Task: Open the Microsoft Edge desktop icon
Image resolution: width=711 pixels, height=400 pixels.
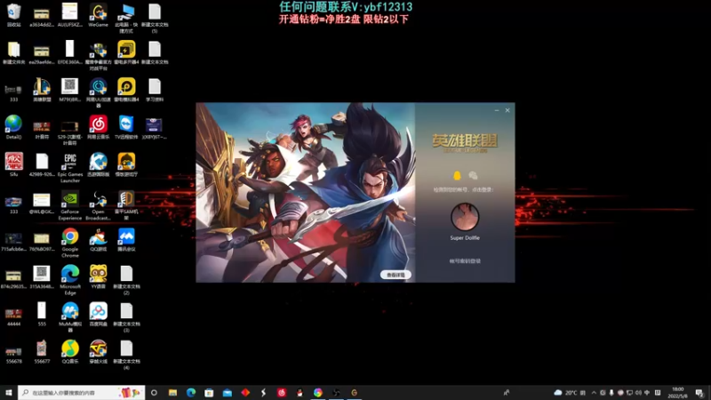Action: pos(70,280)
